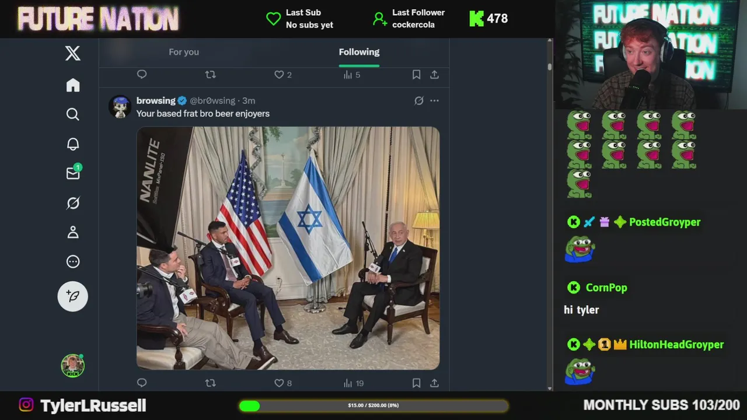Bookmark the browsing post below the image
747x420 pixels.
(x=416, y=383)
